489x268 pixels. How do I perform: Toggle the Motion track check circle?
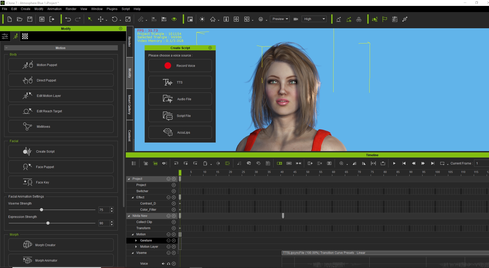pos(169,234)
